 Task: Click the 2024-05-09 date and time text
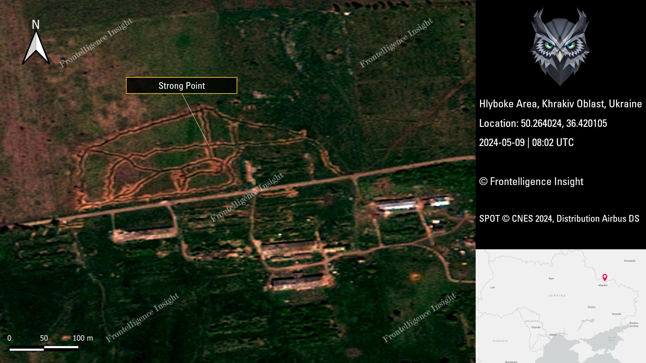[x=526, y=143]
